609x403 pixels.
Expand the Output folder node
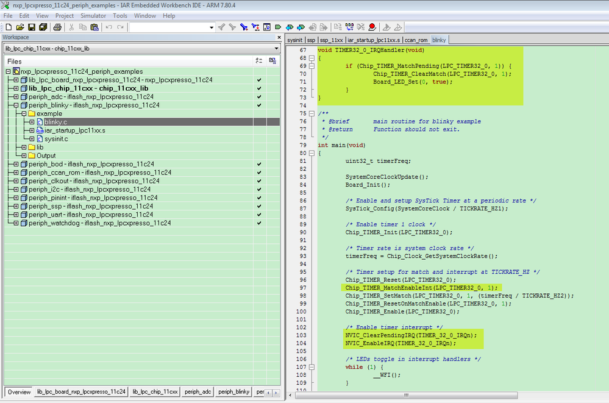pyautogui.click(x=24, y=156)
